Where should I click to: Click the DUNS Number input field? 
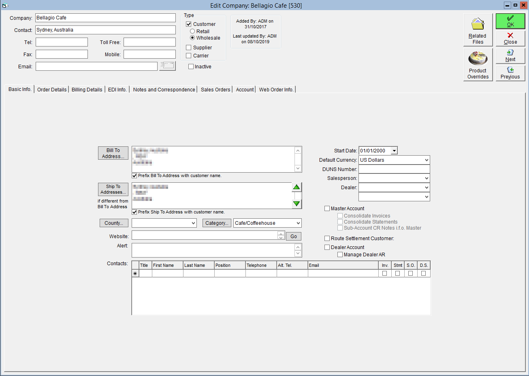click(x=394, y=169)
